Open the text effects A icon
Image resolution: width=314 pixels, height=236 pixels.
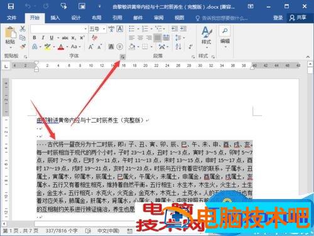click(35, 46)
